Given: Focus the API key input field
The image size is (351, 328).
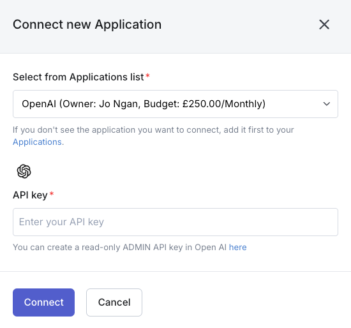Looking at the screenshot, I should [175, 222].
